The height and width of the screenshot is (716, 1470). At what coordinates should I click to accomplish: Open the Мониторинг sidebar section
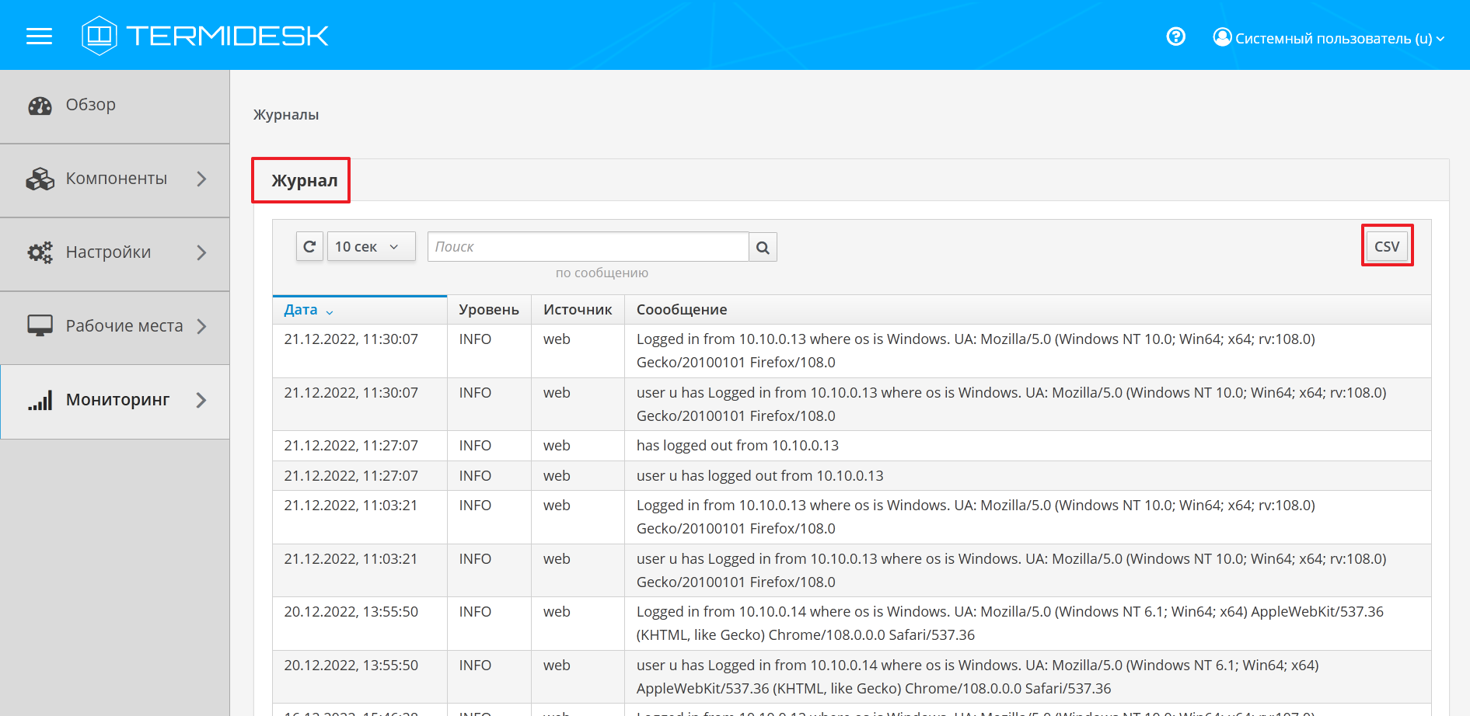(117, 400)
